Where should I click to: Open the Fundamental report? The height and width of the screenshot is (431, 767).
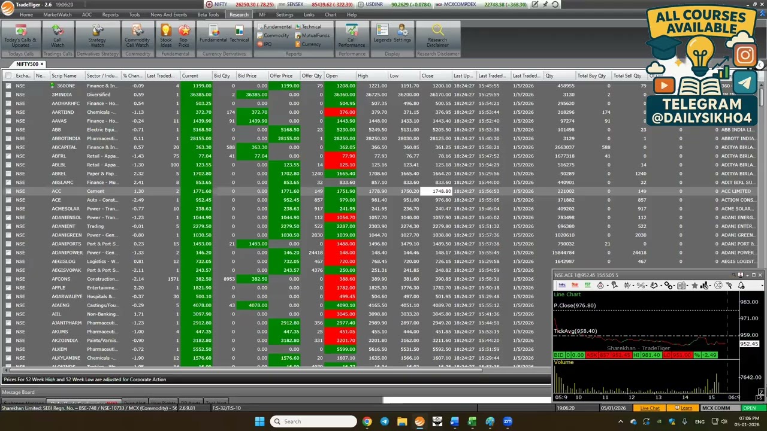(274, 26)
